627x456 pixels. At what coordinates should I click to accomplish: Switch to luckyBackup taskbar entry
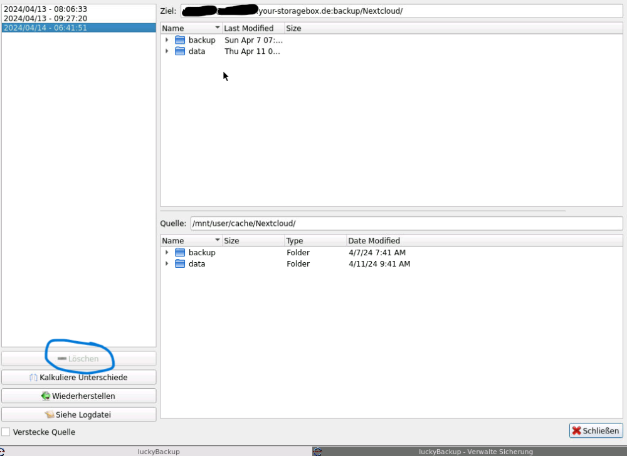click(x=156, y=452)
